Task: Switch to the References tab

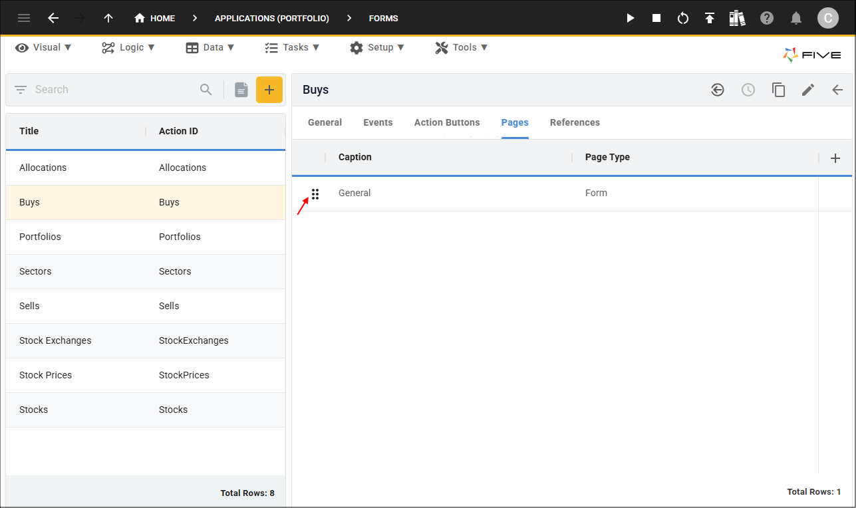Action: click(575, 122)
